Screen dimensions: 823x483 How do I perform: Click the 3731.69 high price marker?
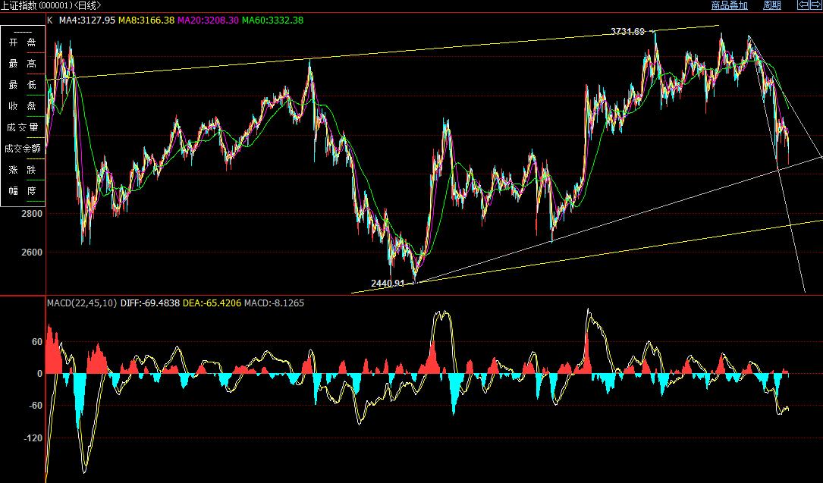pos(628,31)
